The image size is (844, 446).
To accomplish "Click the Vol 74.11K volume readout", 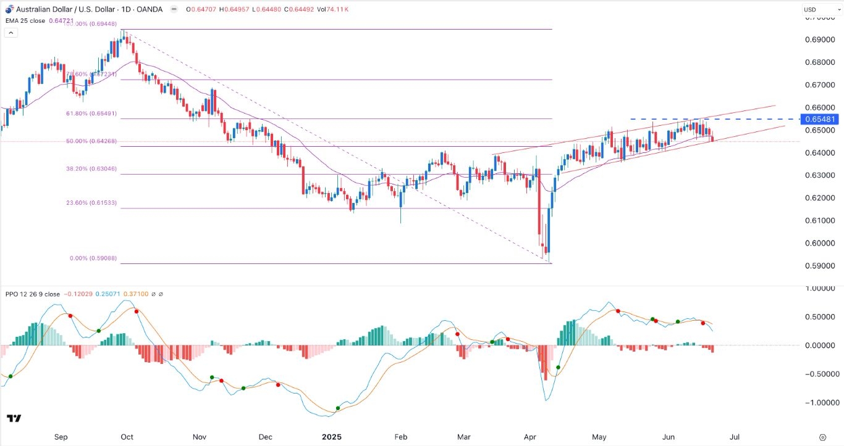I will tap(332, 9).
